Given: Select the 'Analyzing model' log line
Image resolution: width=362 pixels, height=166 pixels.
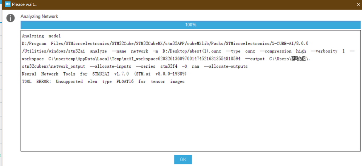Looking at the screenshot, I should click(x=41, y=36).
